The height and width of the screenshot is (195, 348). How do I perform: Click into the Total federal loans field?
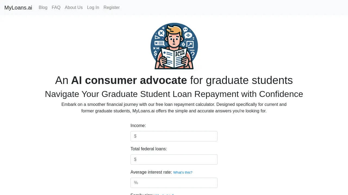pyautogui.click(x=174, y=160)
